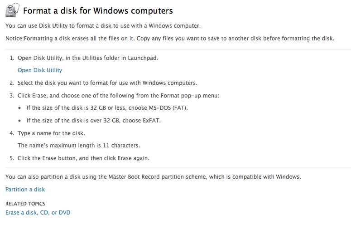
Task: Follow the Partition a disk link
Action: pos(25,190)
